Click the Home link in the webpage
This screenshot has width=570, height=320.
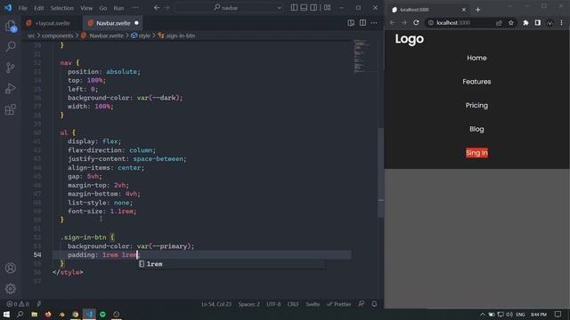coord(476,58)
